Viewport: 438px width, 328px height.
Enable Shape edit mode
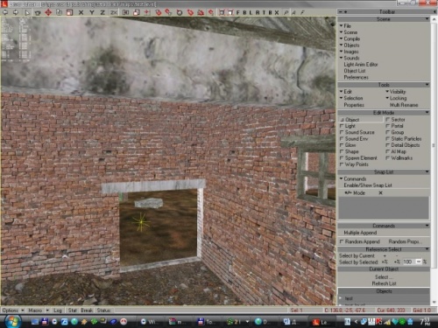(350, 151)
